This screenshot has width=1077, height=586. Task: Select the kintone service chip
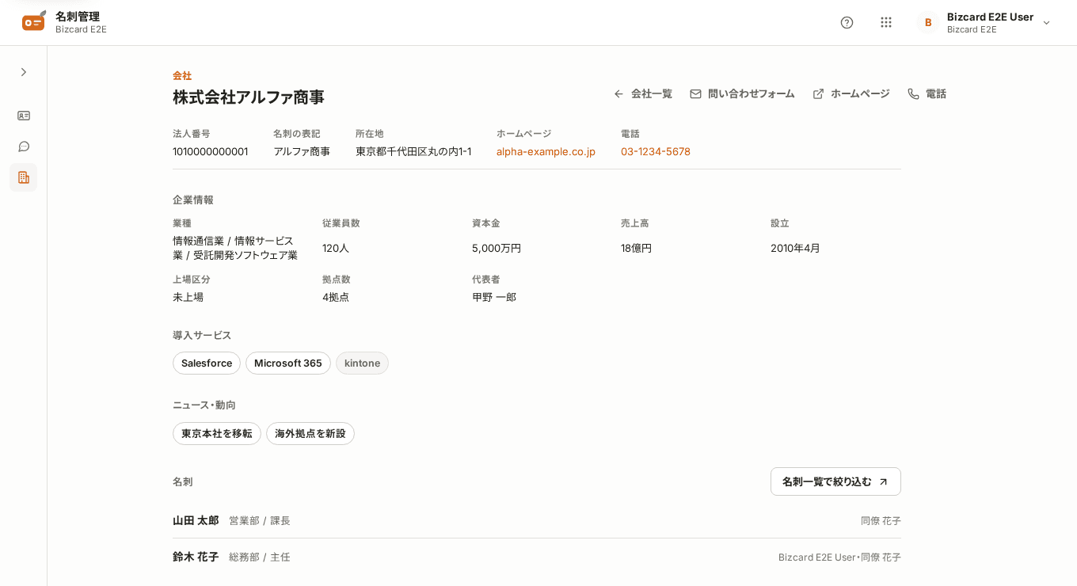pyautogui.click(x=362, y=363)
